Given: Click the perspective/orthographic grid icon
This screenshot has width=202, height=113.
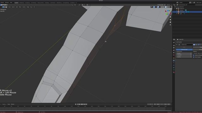Looking at the screenshot, I should [x=170, y=25].
